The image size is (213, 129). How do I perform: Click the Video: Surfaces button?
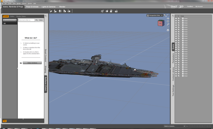click(x=32, y=63)
